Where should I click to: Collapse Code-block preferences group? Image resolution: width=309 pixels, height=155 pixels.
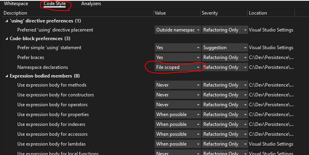[x=7, y=39]
